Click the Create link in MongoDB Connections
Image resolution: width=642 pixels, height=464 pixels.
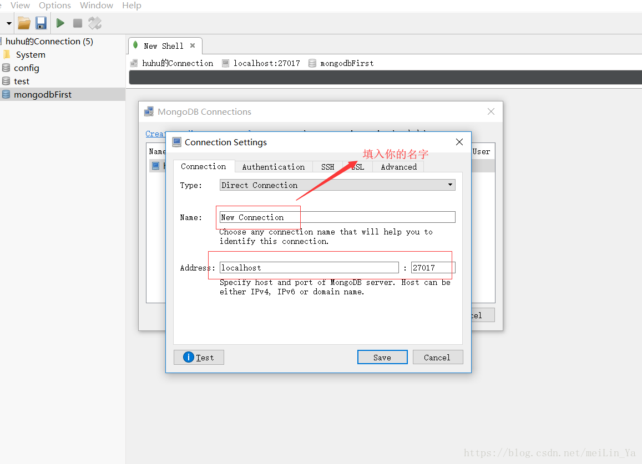(155, 134)
